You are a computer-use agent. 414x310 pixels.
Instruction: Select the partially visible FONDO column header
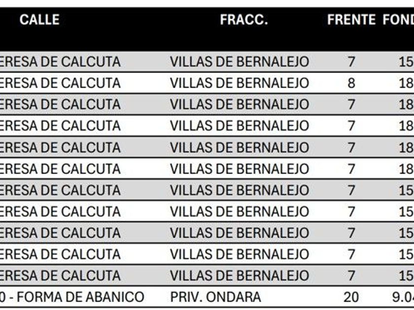(x=398, y=20)
